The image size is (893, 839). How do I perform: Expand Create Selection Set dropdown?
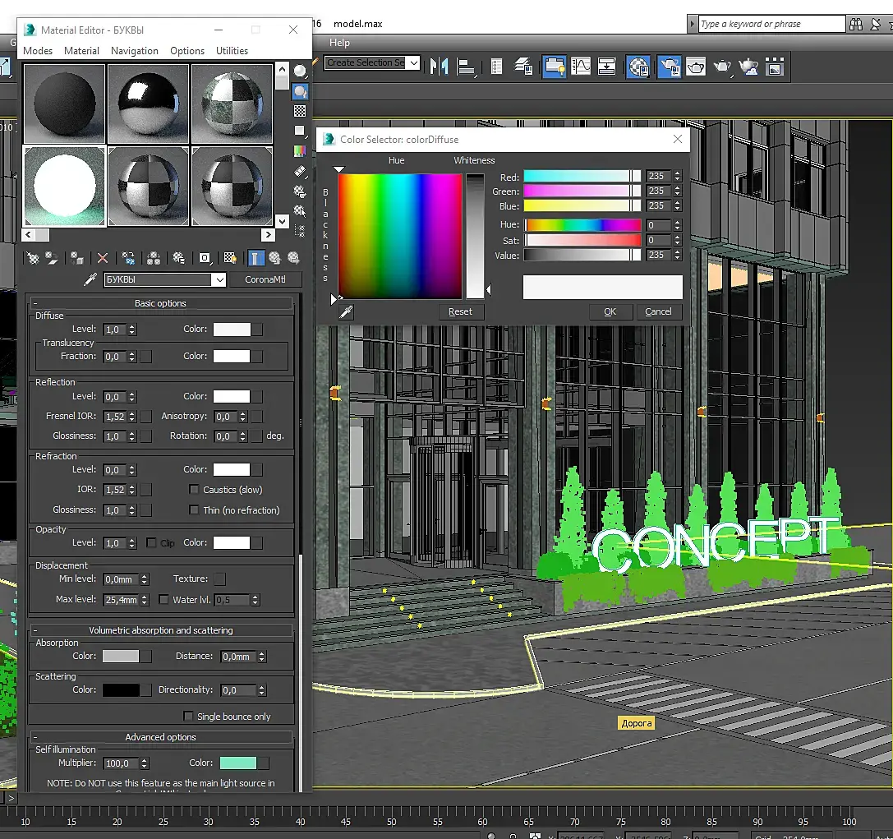point(413,63)
